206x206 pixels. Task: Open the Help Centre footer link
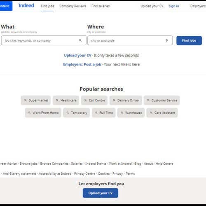164,164
